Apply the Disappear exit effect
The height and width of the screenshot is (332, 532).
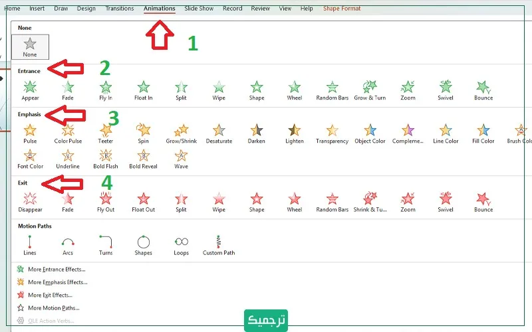(30, 202)
